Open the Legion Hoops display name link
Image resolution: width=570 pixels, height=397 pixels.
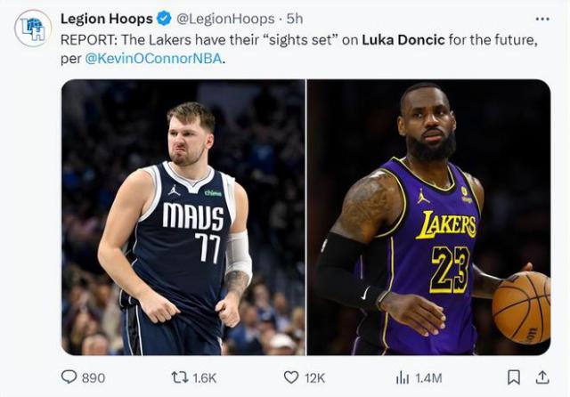[107, 19]
